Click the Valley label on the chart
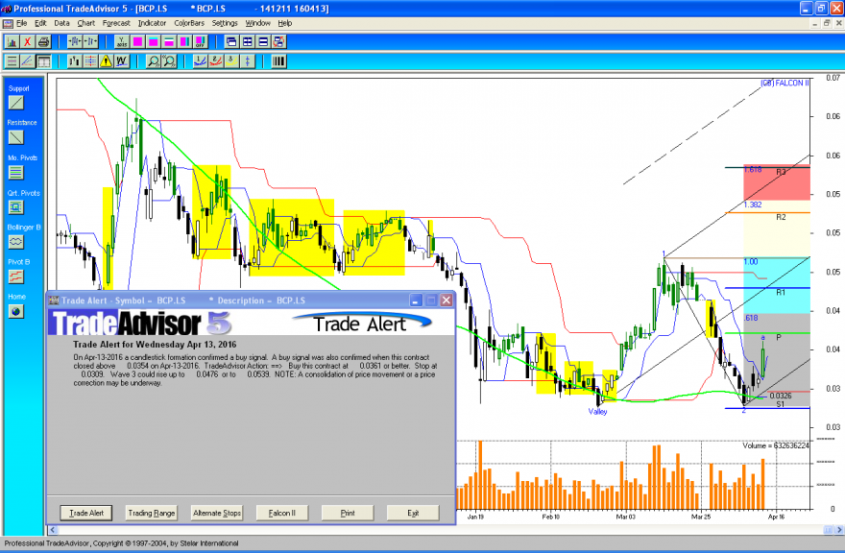This screenshot has height=553, width=845. tap(597, 412)
